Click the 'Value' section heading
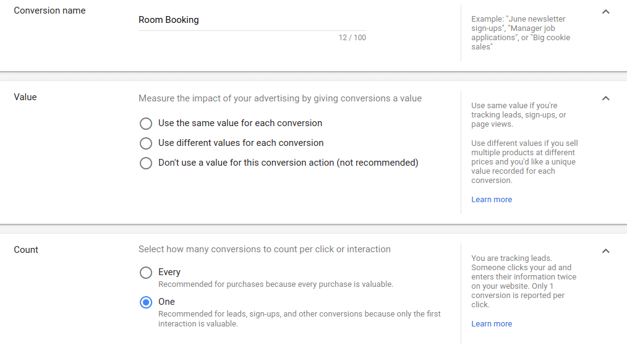Image resolution: width=627 pixels, height=345 pixels. coord(25,97)
